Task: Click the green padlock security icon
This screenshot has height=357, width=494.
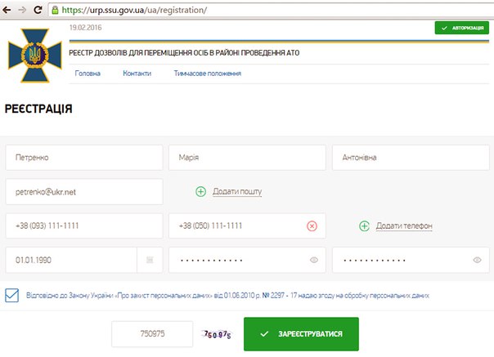Action: point(55,10)
